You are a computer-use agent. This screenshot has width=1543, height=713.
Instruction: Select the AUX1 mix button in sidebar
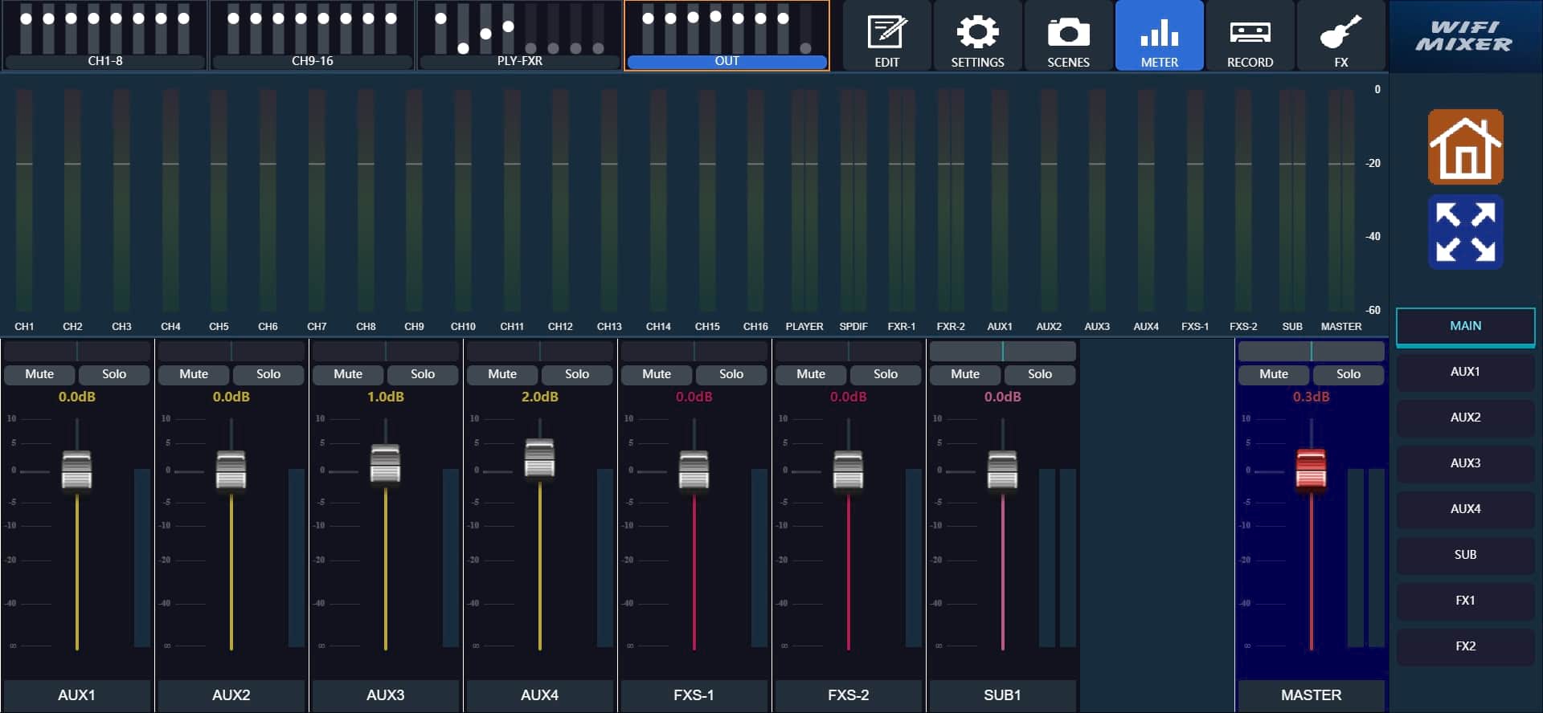[1465, 372]
